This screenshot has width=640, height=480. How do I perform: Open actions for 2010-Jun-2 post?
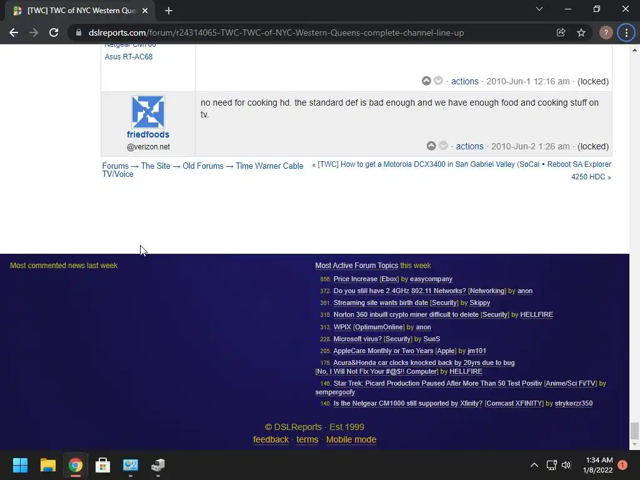click(469, 146)
